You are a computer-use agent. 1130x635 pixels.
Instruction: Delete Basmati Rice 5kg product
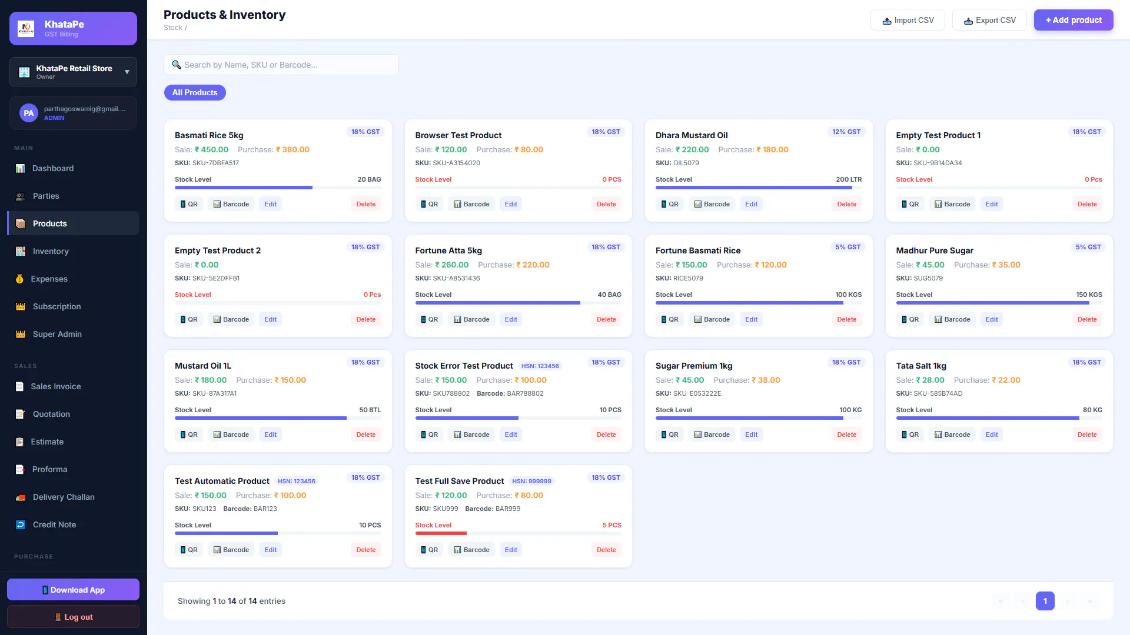[366, 204]
